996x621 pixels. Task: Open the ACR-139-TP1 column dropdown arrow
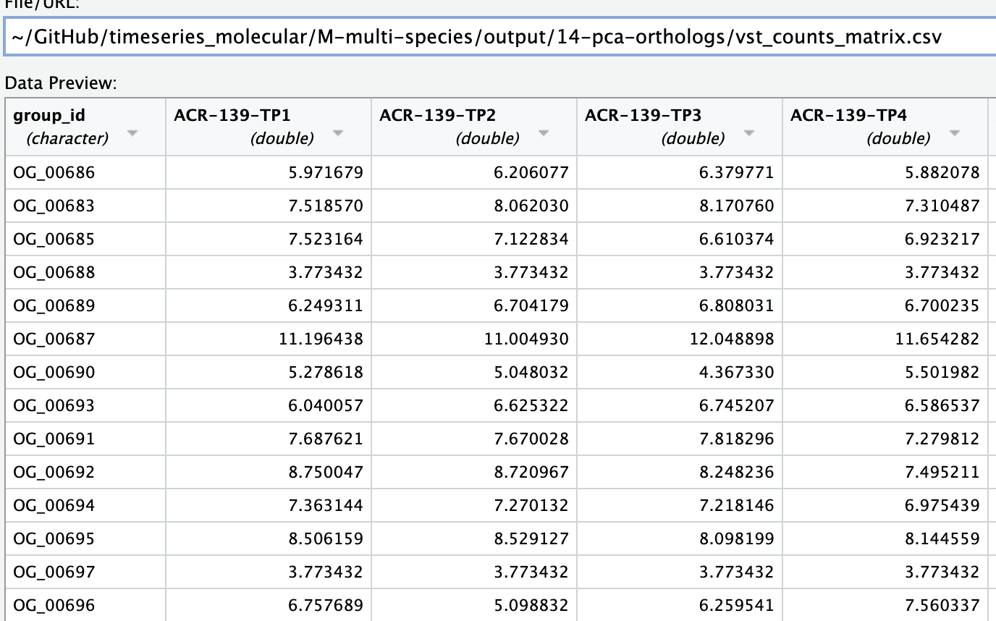coord(338,134)
